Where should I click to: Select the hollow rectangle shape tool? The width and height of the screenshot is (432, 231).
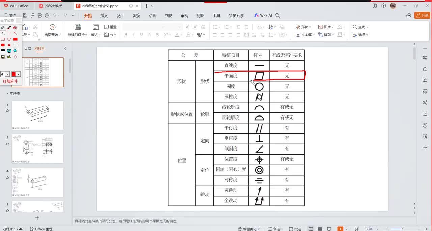coord(3,39)
